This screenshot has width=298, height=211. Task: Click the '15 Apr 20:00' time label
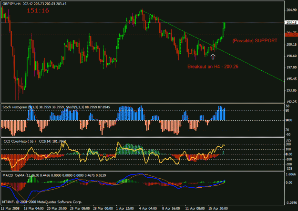218,208
